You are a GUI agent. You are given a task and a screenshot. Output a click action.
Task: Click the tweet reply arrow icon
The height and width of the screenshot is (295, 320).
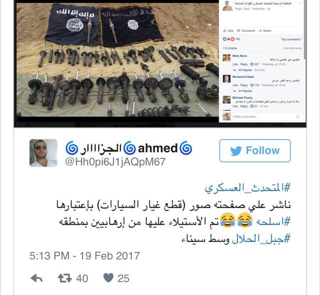[36, 279]
